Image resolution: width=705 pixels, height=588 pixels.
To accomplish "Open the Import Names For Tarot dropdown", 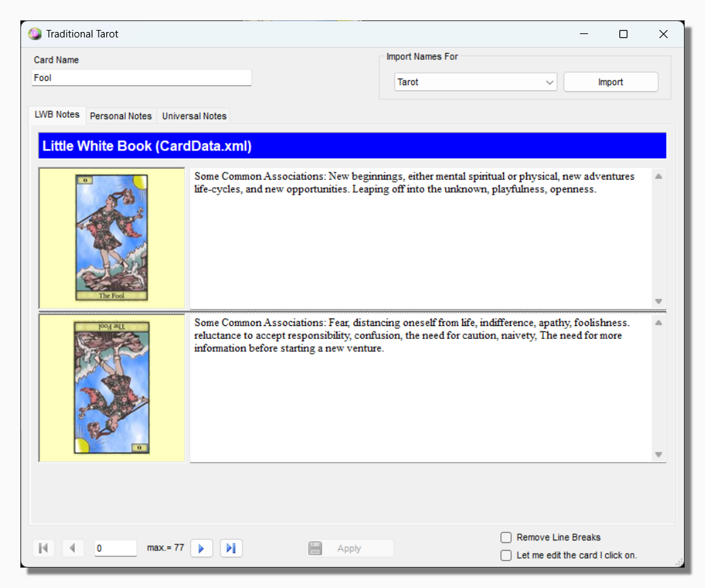I will 476,82.
